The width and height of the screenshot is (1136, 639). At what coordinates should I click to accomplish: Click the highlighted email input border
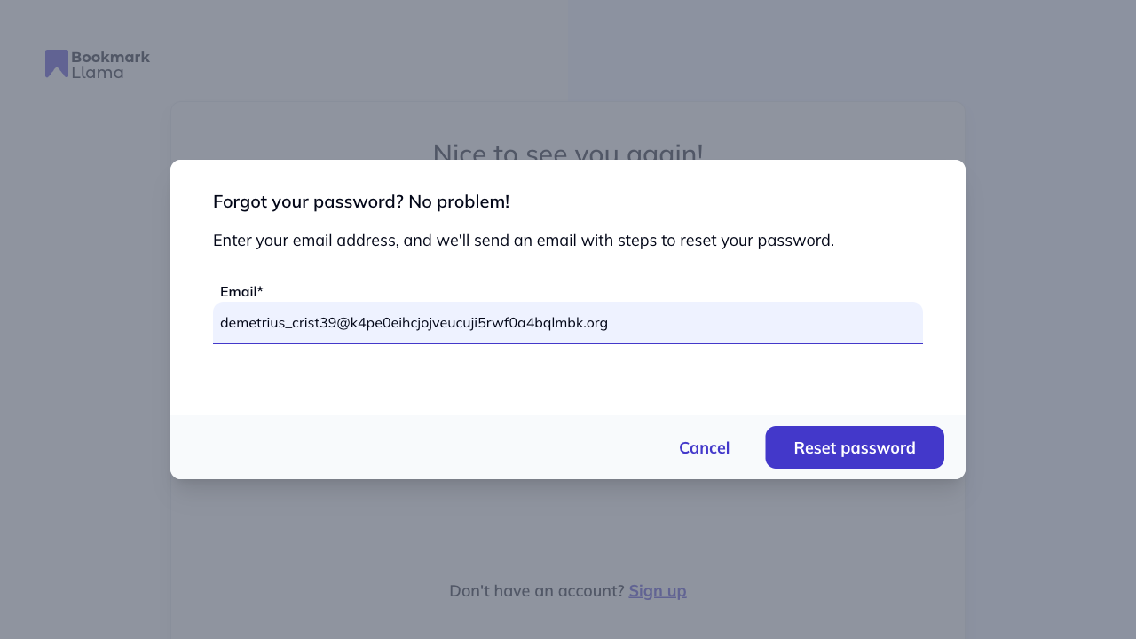[x=567, y=342]
